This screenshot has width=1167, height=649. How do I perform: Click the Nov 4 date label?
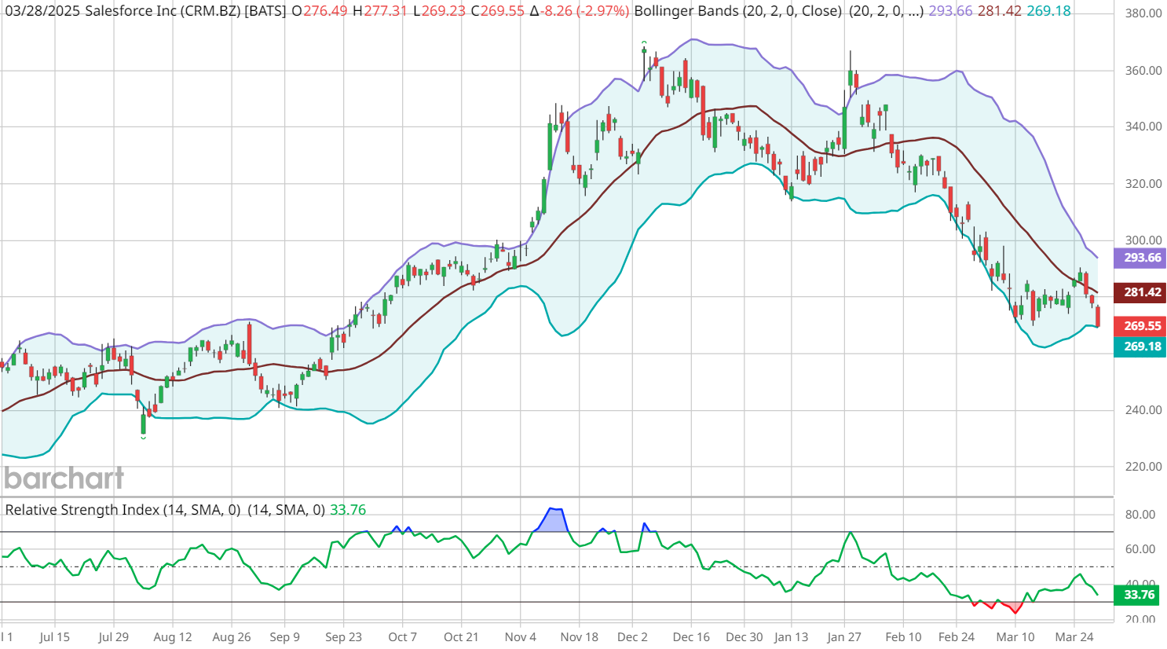521,637
